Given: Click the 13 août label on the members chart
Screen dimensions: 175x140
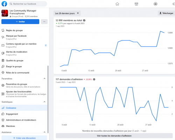Looking at the screenshot, I should (91, 71).
